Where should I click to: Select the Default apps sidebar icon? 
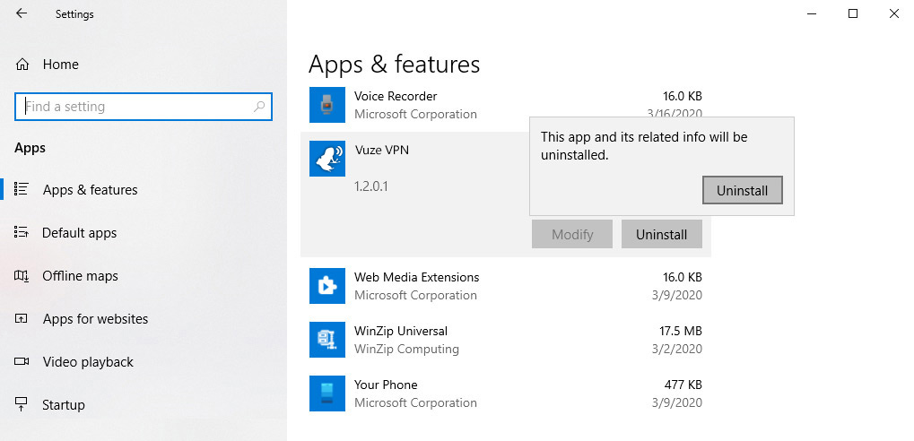pyautogui.click(x=22, y=232)
